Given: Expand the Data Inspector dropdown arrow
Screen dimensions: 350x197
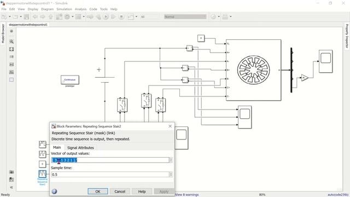Looking at the screenshot, I should (x=136, y=17).
